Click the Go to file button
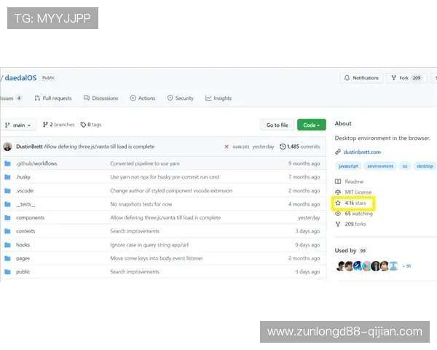The image size is (437, 350). click(277, 125)
